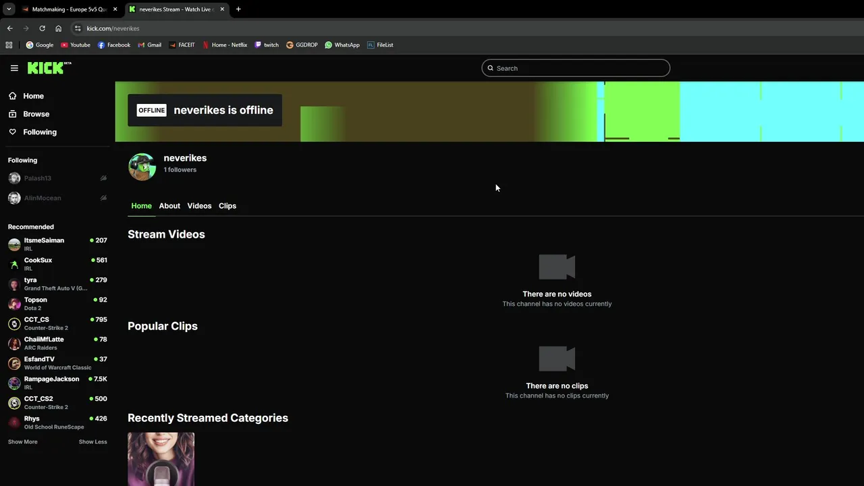Screen dimensions: 864x486
Task: Open Rhys recommended channel
Action: [57, 423]
